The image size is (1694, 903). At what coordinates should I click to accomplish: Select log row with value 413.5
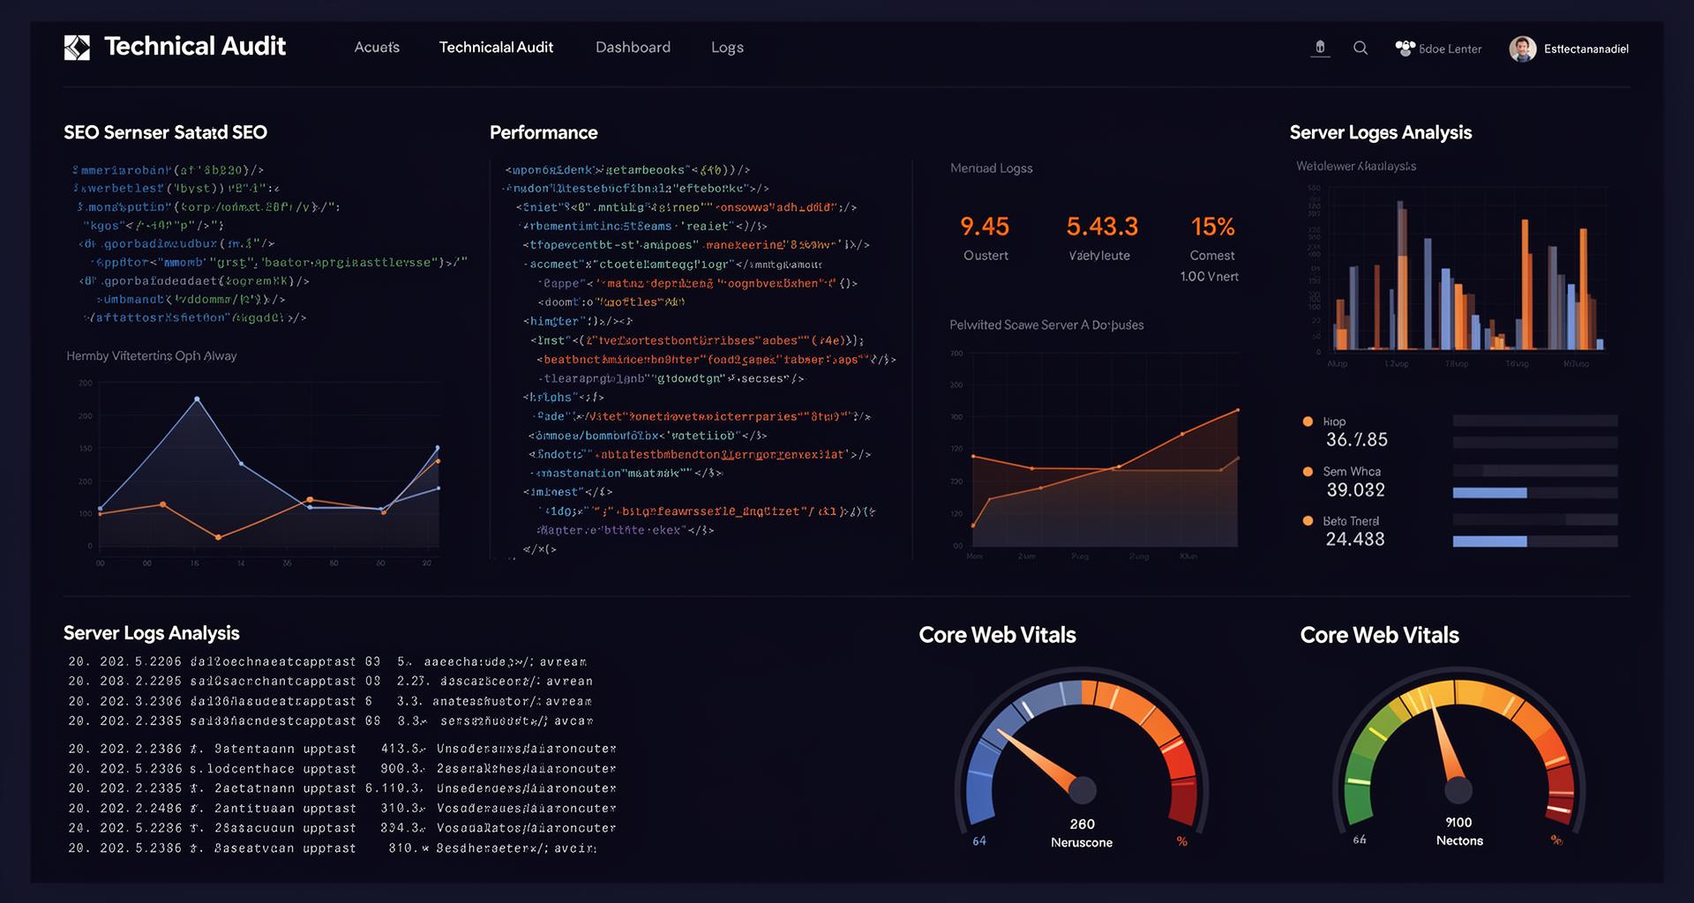point(341,749)
